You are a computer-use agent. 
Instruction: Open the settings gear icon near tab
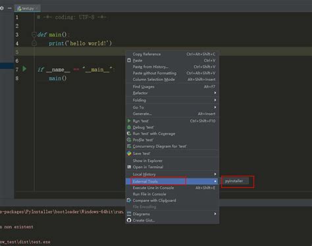[x=2, y=9]
